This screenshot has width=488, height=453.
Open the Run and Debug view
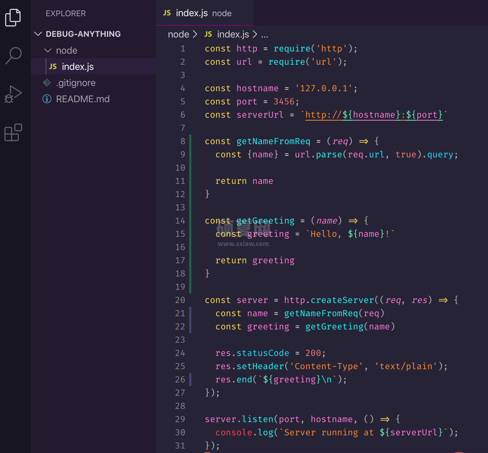click(13, 94)
